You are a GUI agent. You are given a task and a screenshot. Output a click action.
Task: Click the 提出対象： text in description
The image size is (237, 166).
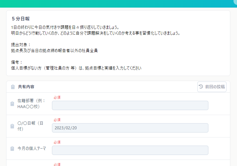[21, 45]
